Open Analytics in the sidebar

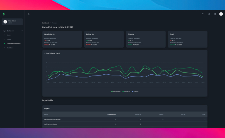10,48
